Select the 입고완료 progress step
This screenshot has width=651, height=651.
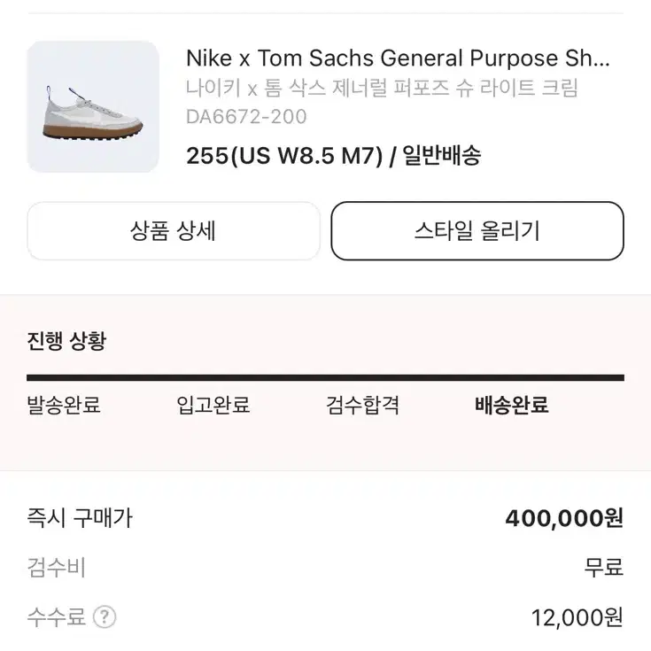[x=213, y=405]
